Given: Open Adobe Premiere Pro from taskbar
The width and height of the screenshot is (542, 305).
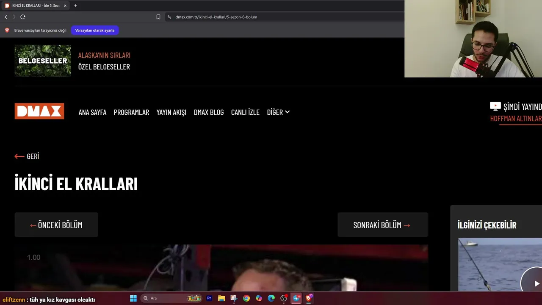Looking at the screenshot, I should 209,298.
